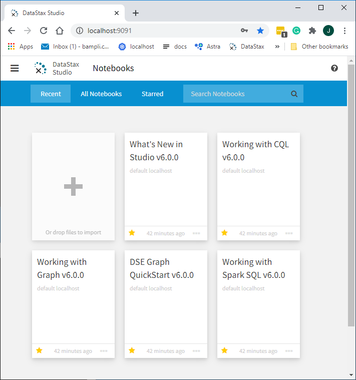This screenshot has width=356, height=380.
Task: Click the DataStax Studio logo
Action: (x=57, y=68)
